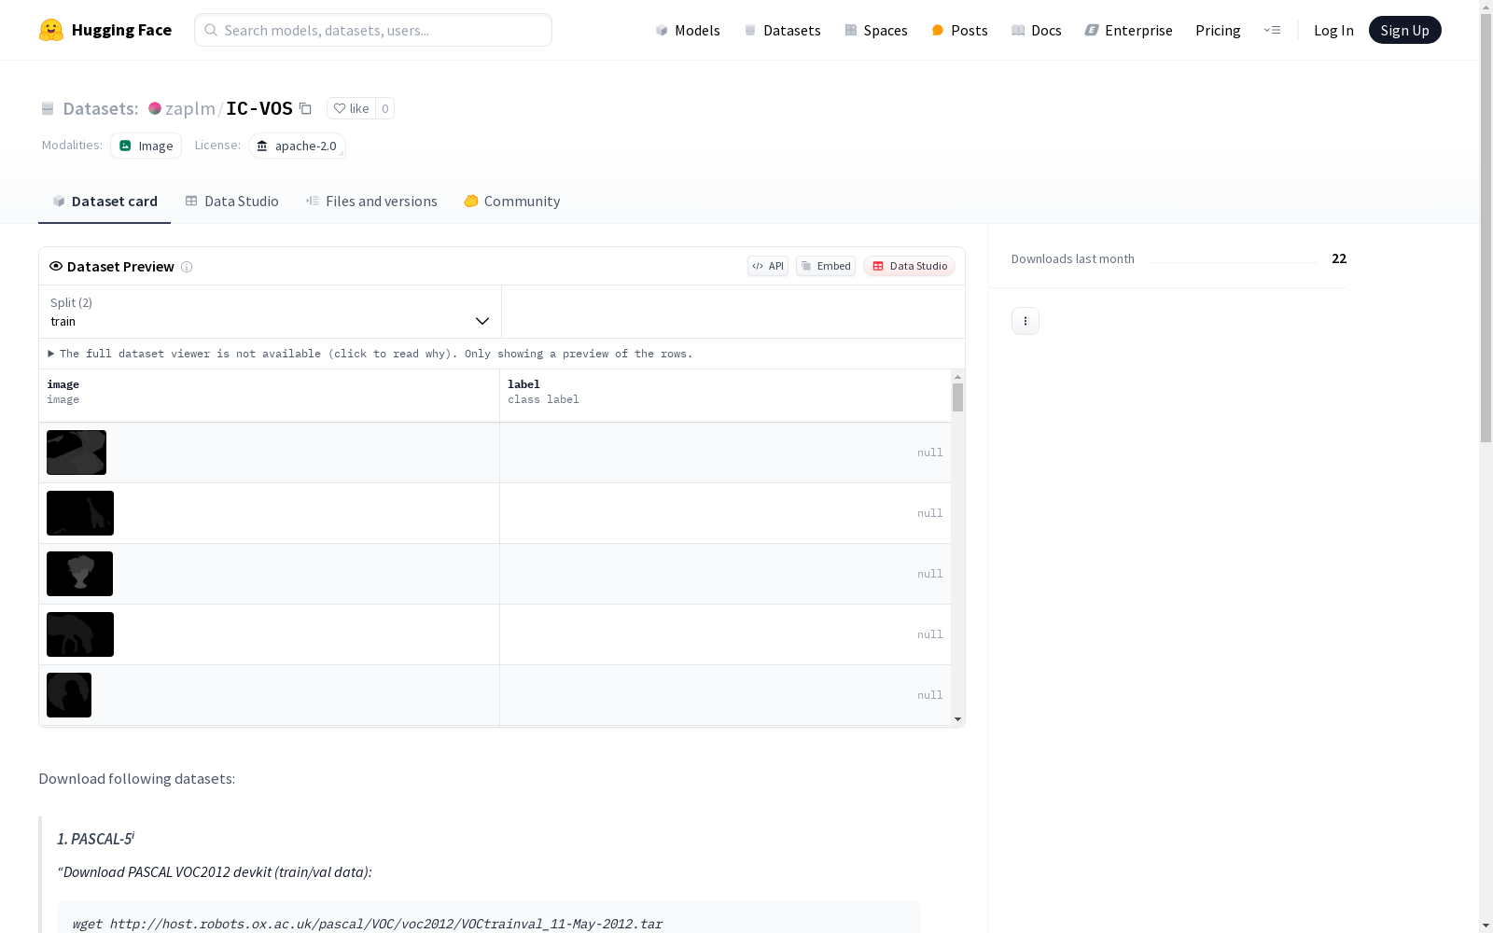The image size is (1493, 933).
Task: Expand the full dataset viewer unavailable notice
Action: tap(370, 354)
